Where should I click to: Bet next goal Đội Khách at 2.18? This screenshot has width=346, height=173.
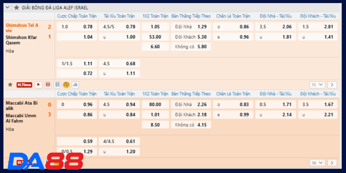click(191, 115)
